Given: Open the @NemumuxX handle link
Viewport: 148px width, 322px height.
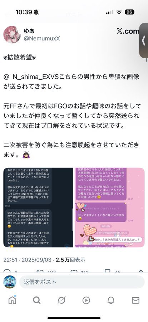Looking at the screenshot, I should pos(42,38).
